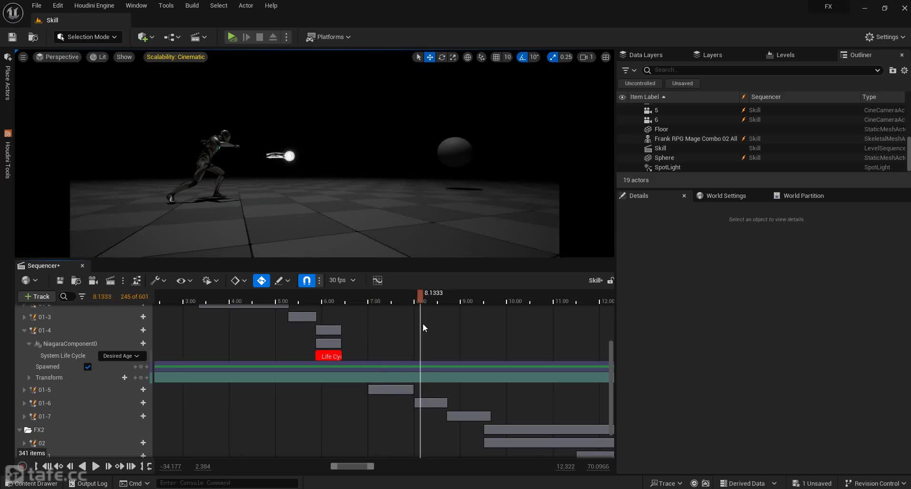
Task: Click the Unsaved filter button
Action: (682, 83)
